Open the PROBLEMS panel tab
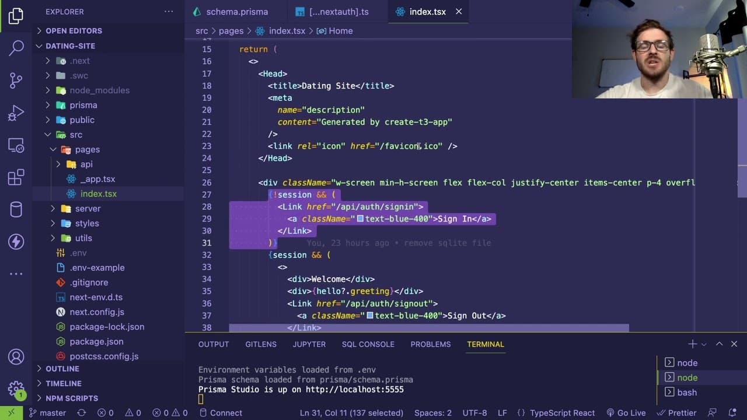The width and height of the screenshot is (747, 420). click(431, 344)
